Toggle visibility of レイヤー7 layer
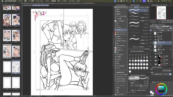Image resolution: width=173 pixels, height=97 pixels. [x=151, y=43]
